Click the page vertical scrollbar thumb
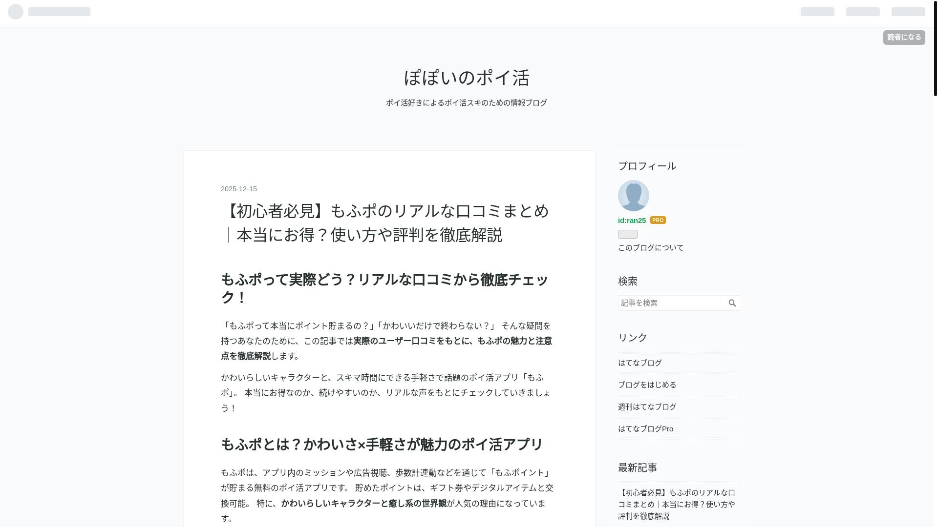 coord(935,48)
